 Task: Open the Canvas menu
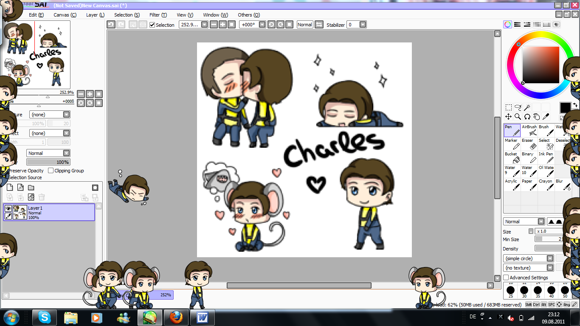[65, 15]
